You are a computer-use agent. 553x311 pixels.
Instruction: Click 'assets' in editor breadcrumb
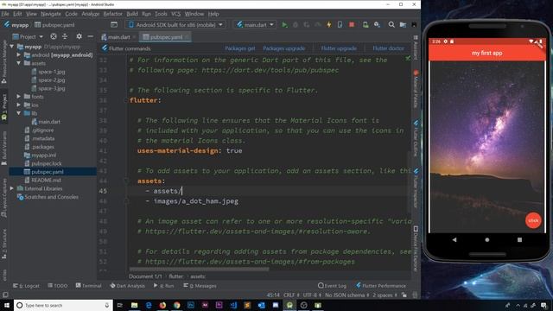[x=198, y=276]
